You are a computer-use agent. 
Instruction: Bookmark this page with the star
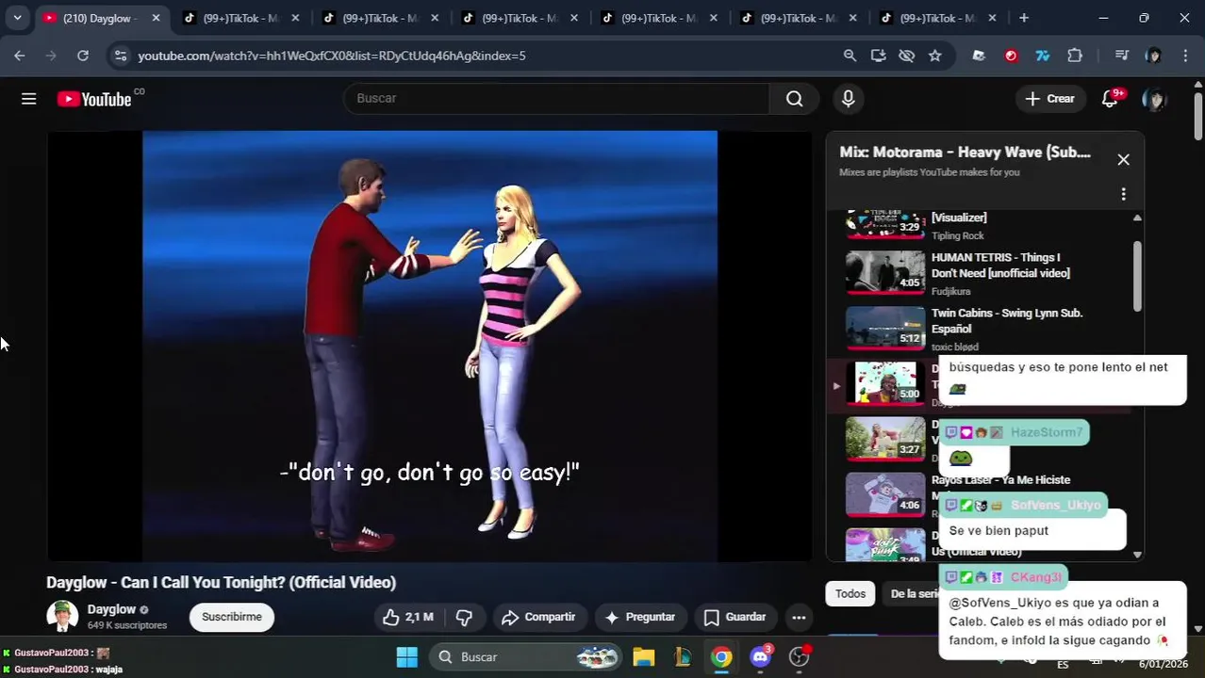tap(934, 56)
